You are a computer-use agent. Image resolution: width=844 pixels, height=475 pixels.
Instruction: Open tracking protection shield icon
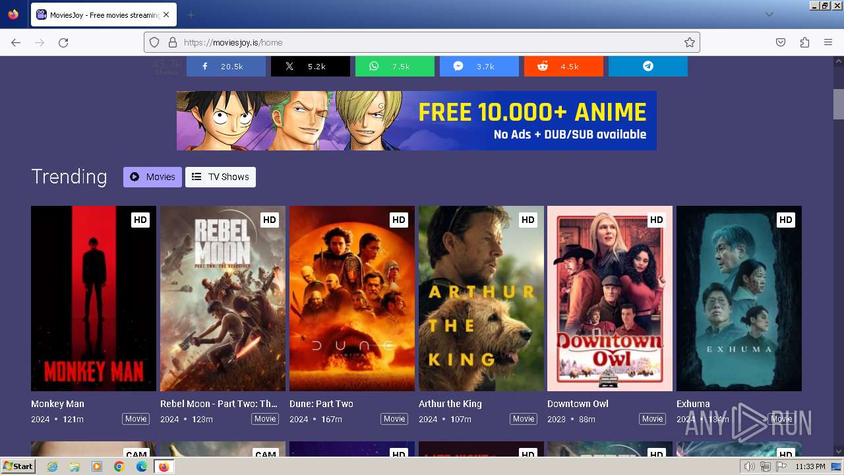[154, 42]
